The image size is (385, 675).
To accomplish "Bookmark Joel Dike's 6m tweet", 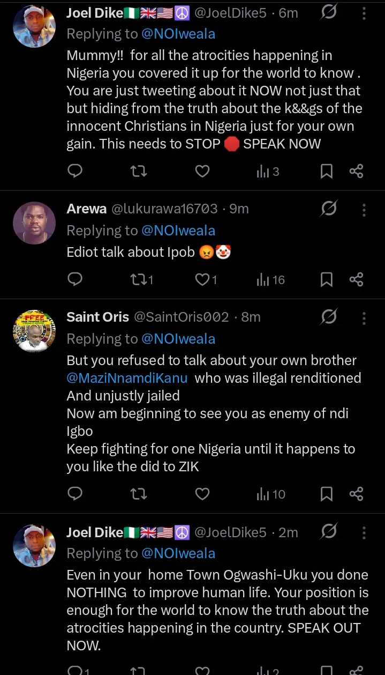I will coord(326,172).
